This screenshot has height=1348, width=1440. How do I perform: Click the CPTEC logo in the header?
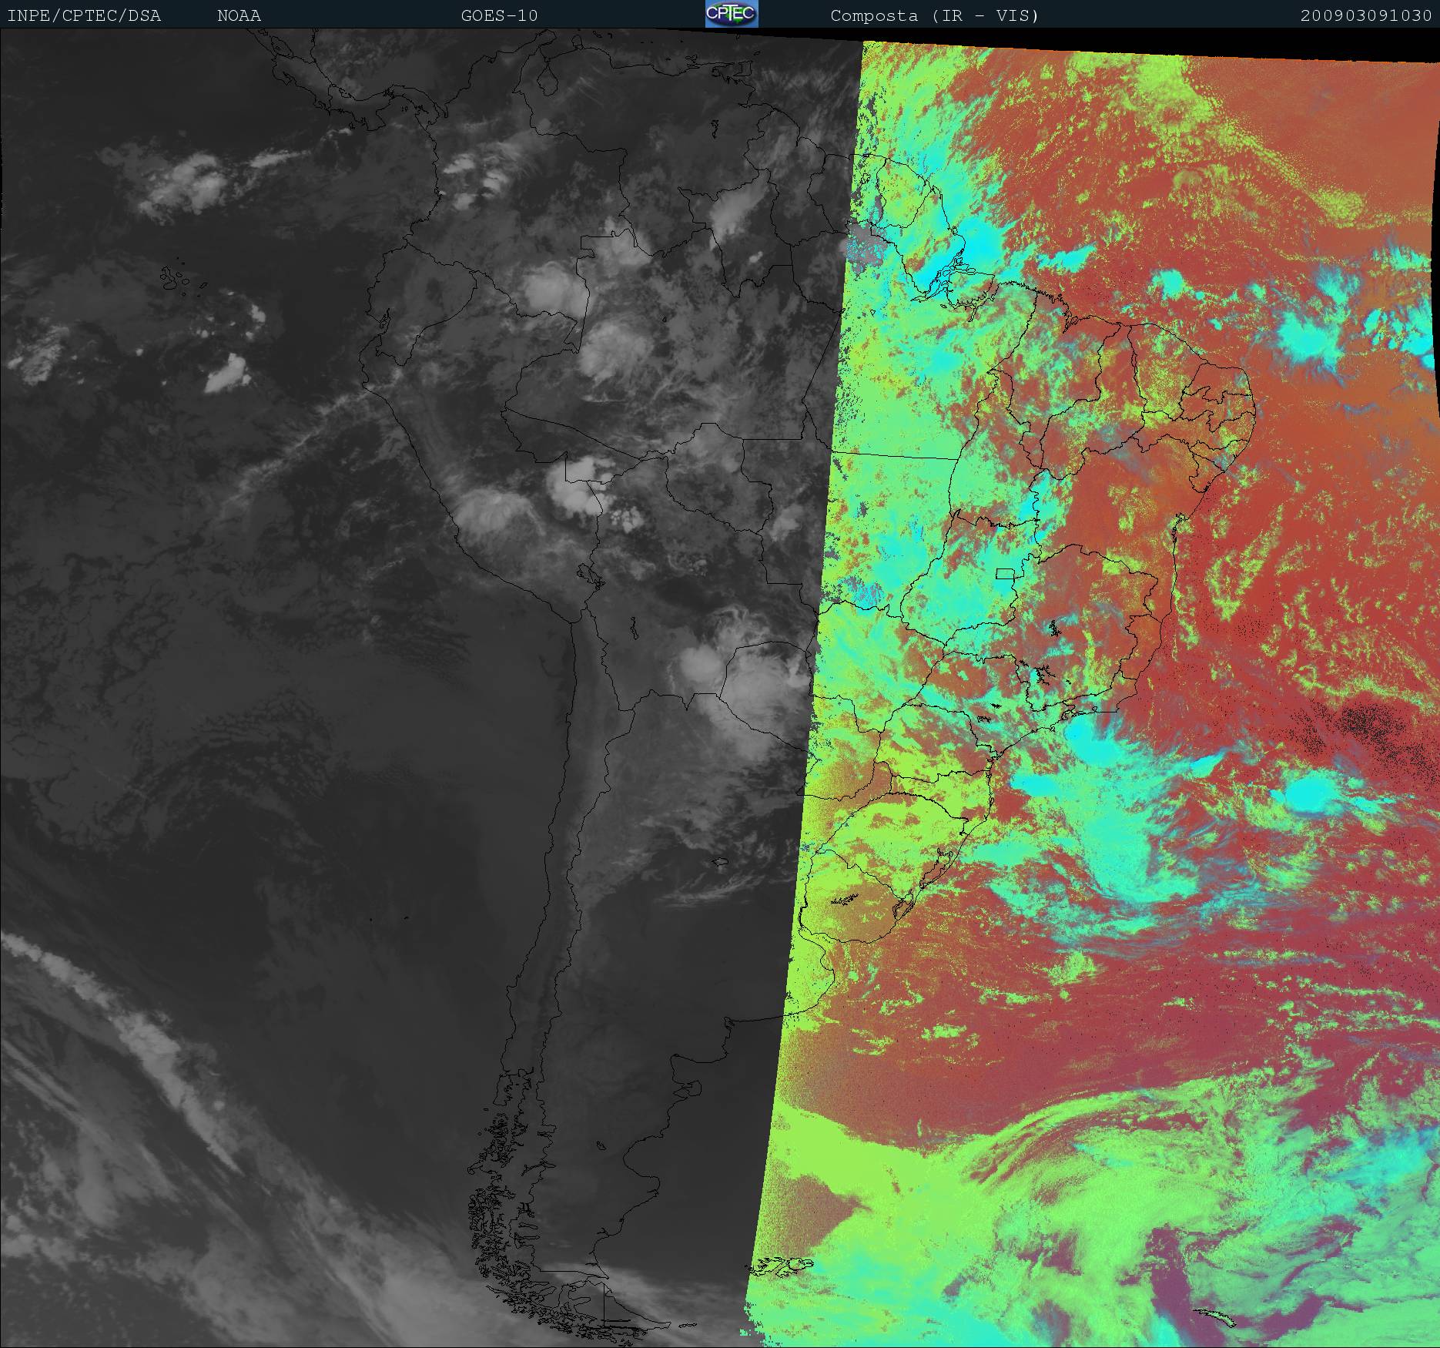732,14
